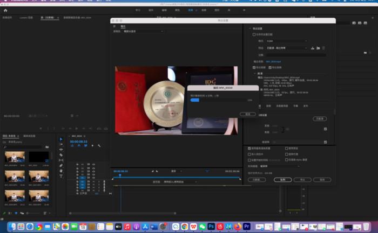This screenshot has height=233, width=378.
Task: Toggle the use maximum render quality checkbox
Action: [x=249, y=148]
